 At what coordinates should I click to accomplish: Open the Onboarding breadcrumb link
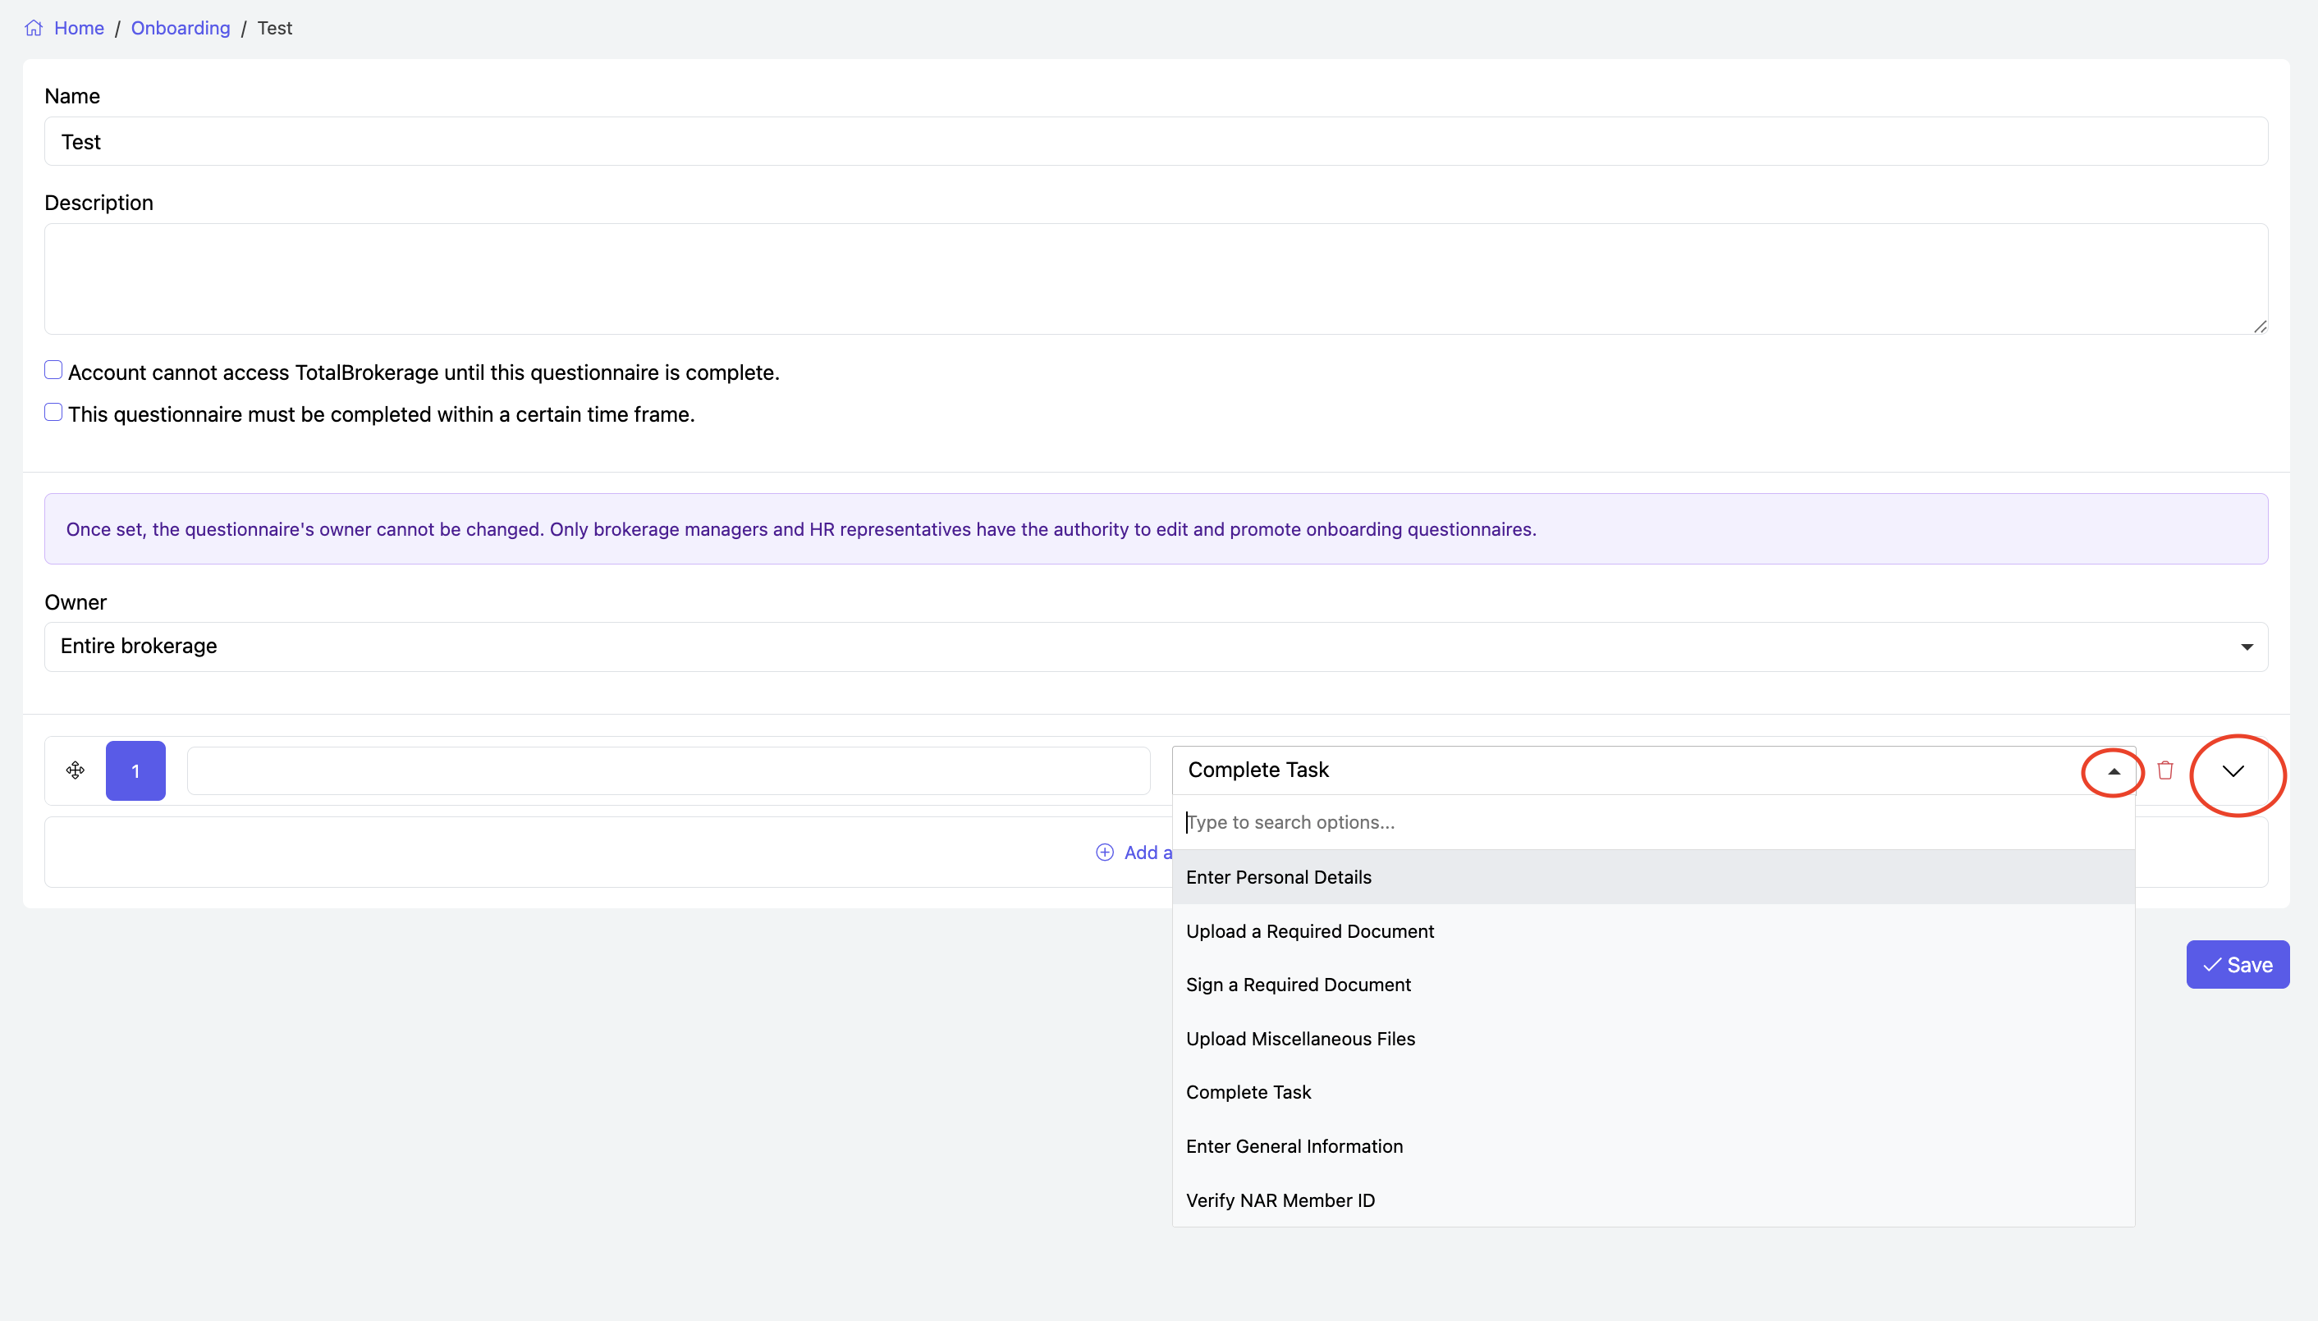tap(180, 28)
